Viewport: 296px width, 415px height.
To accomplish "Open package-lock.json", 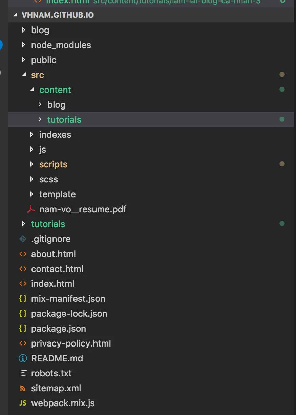I will tap(69, 313).
